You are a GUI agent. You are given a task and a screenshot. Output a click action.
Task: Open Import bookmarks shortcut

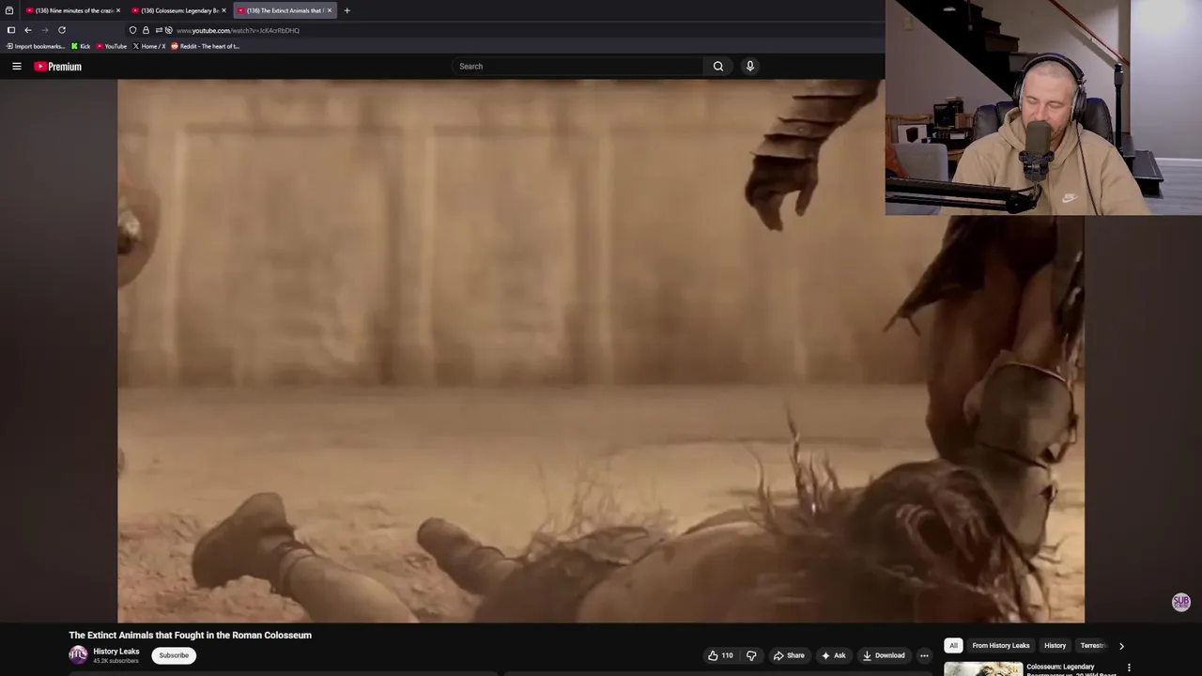(x=36, y=46)
